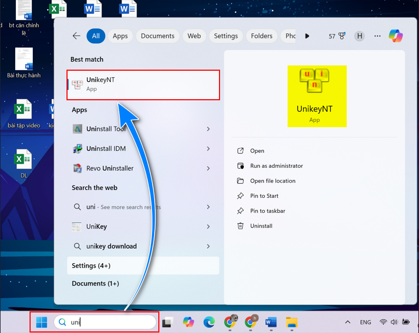The width and height of the screenshot is (419, 333).
Task: Click the Windows Start button
Action: point(42,322)
